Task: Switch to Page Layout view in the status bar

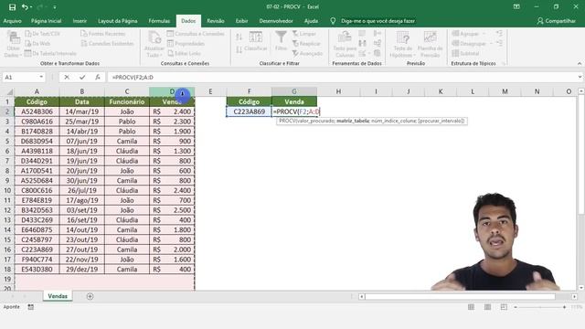Action: 487,307
